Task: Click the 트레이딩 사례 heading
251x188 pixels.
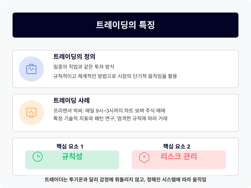Action: (72, 100)
